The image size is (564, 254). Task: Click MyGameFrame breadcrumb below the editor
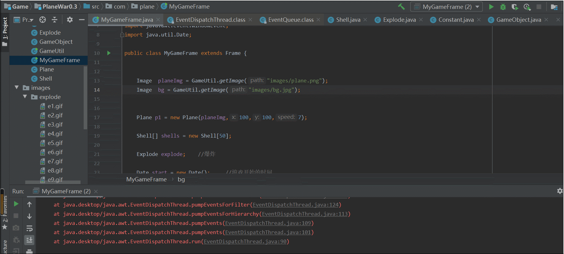(146, 179)
